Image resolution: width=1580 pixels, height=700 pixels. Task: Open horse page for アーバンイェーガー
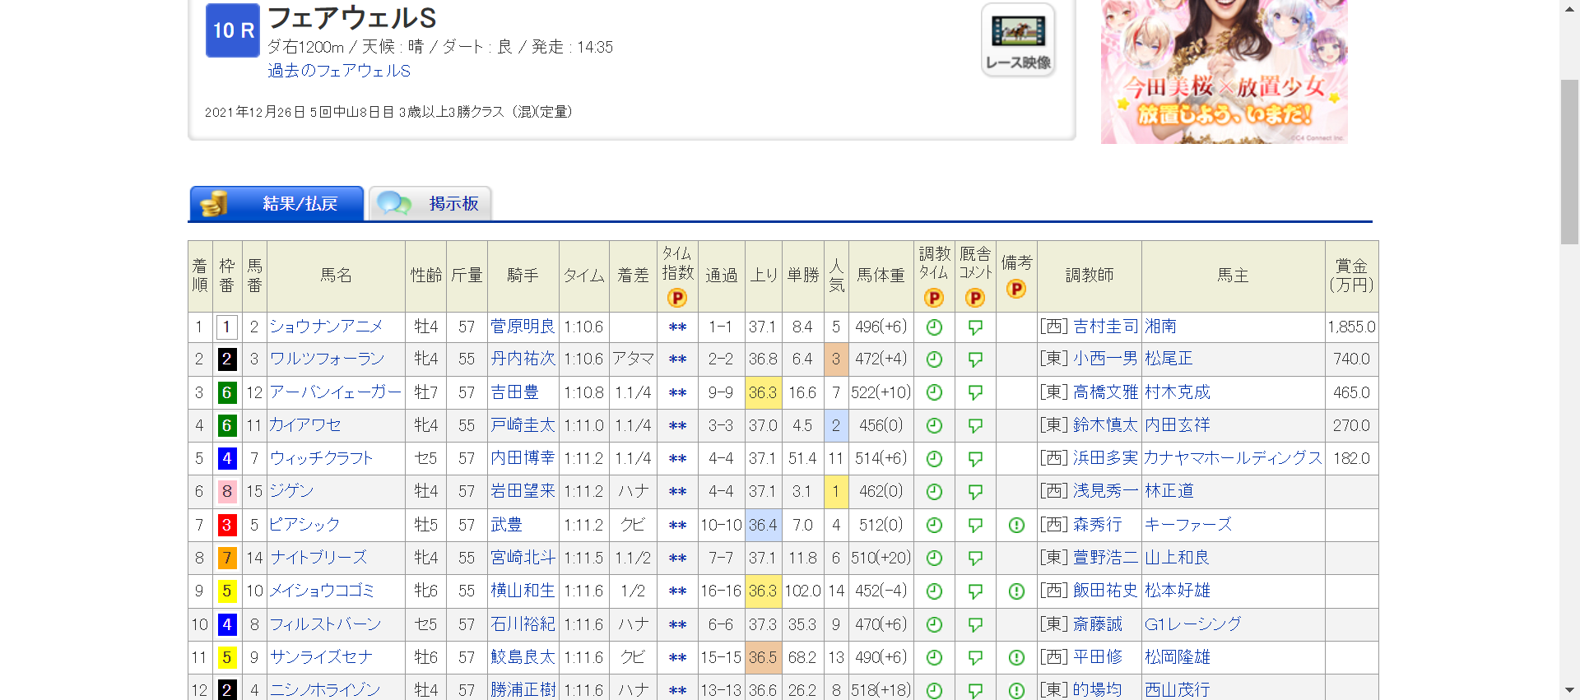336,392
